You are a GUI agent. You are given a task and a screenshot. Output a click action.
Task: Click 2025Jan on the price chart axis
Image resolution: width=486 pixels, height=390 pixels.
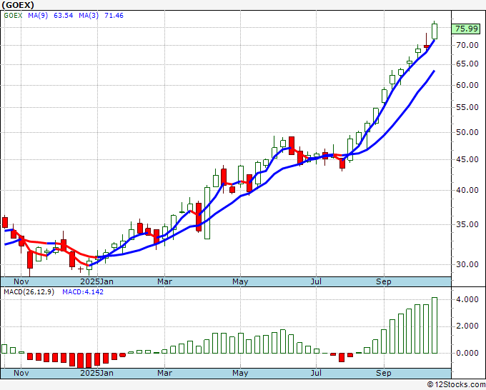click(x=96, y=281)
